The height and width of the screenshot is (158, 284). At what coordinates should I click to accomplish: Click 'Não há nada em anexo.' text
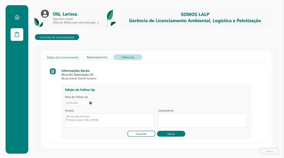point(78,116)
